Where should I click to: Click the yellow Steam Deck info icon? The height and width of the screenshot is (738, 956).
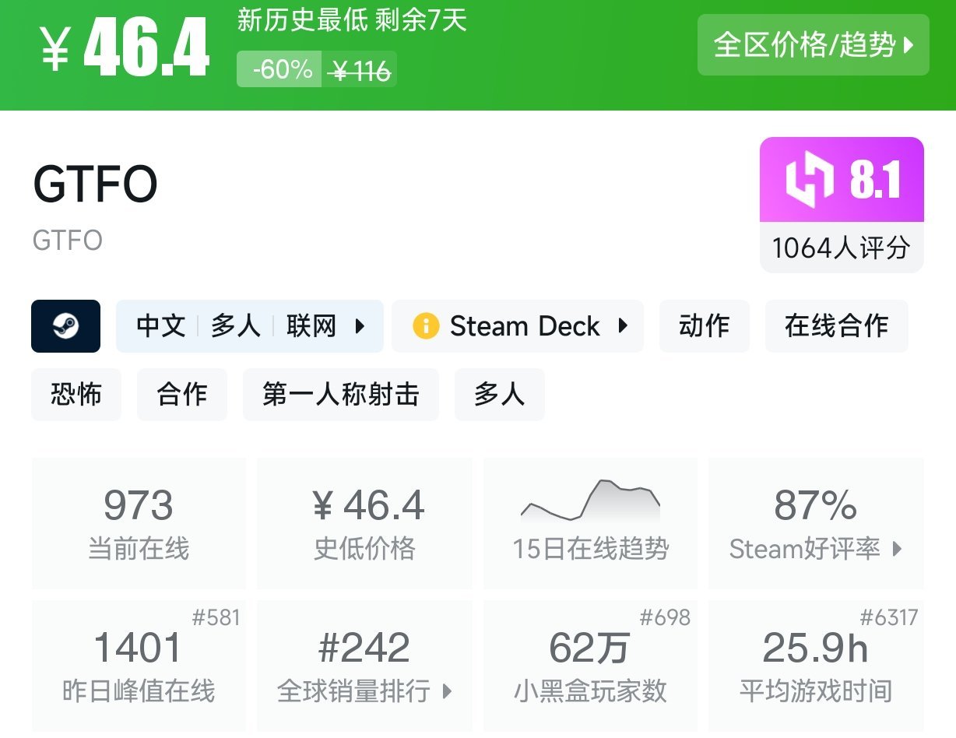coord(426,326)
